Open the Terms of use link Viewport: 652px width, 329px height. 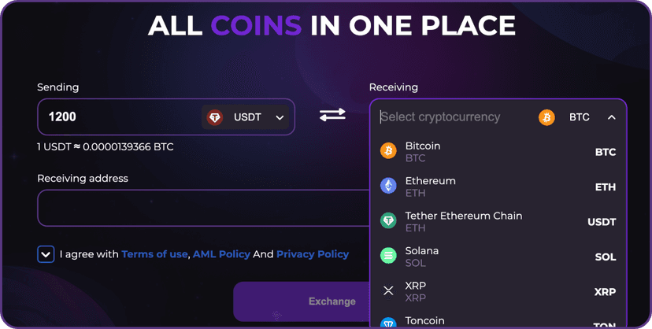[154, 254]
